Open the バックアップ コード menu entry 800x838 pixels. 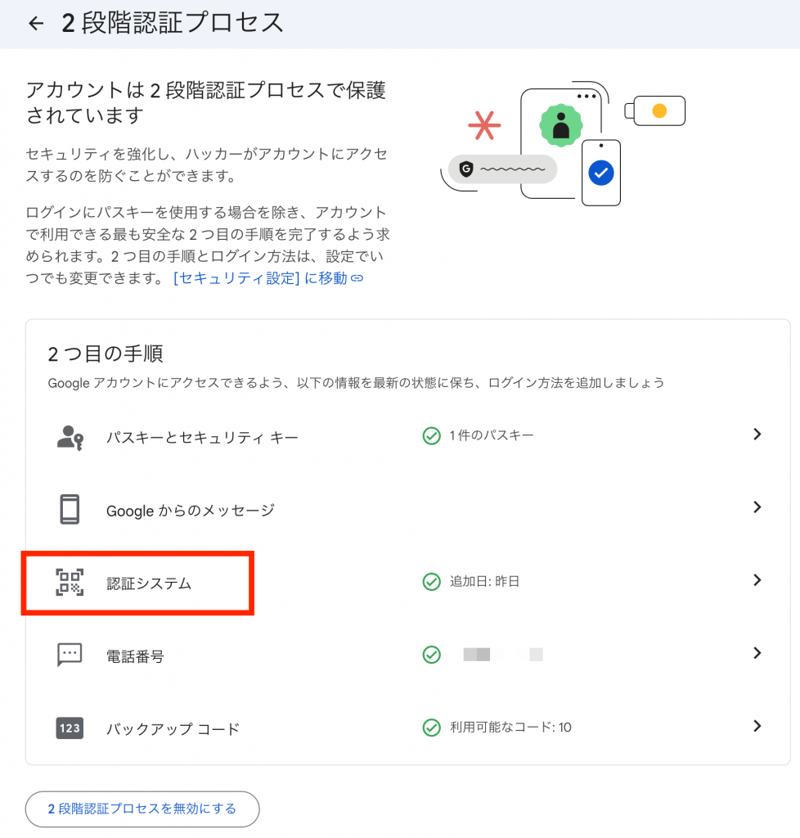173,728
